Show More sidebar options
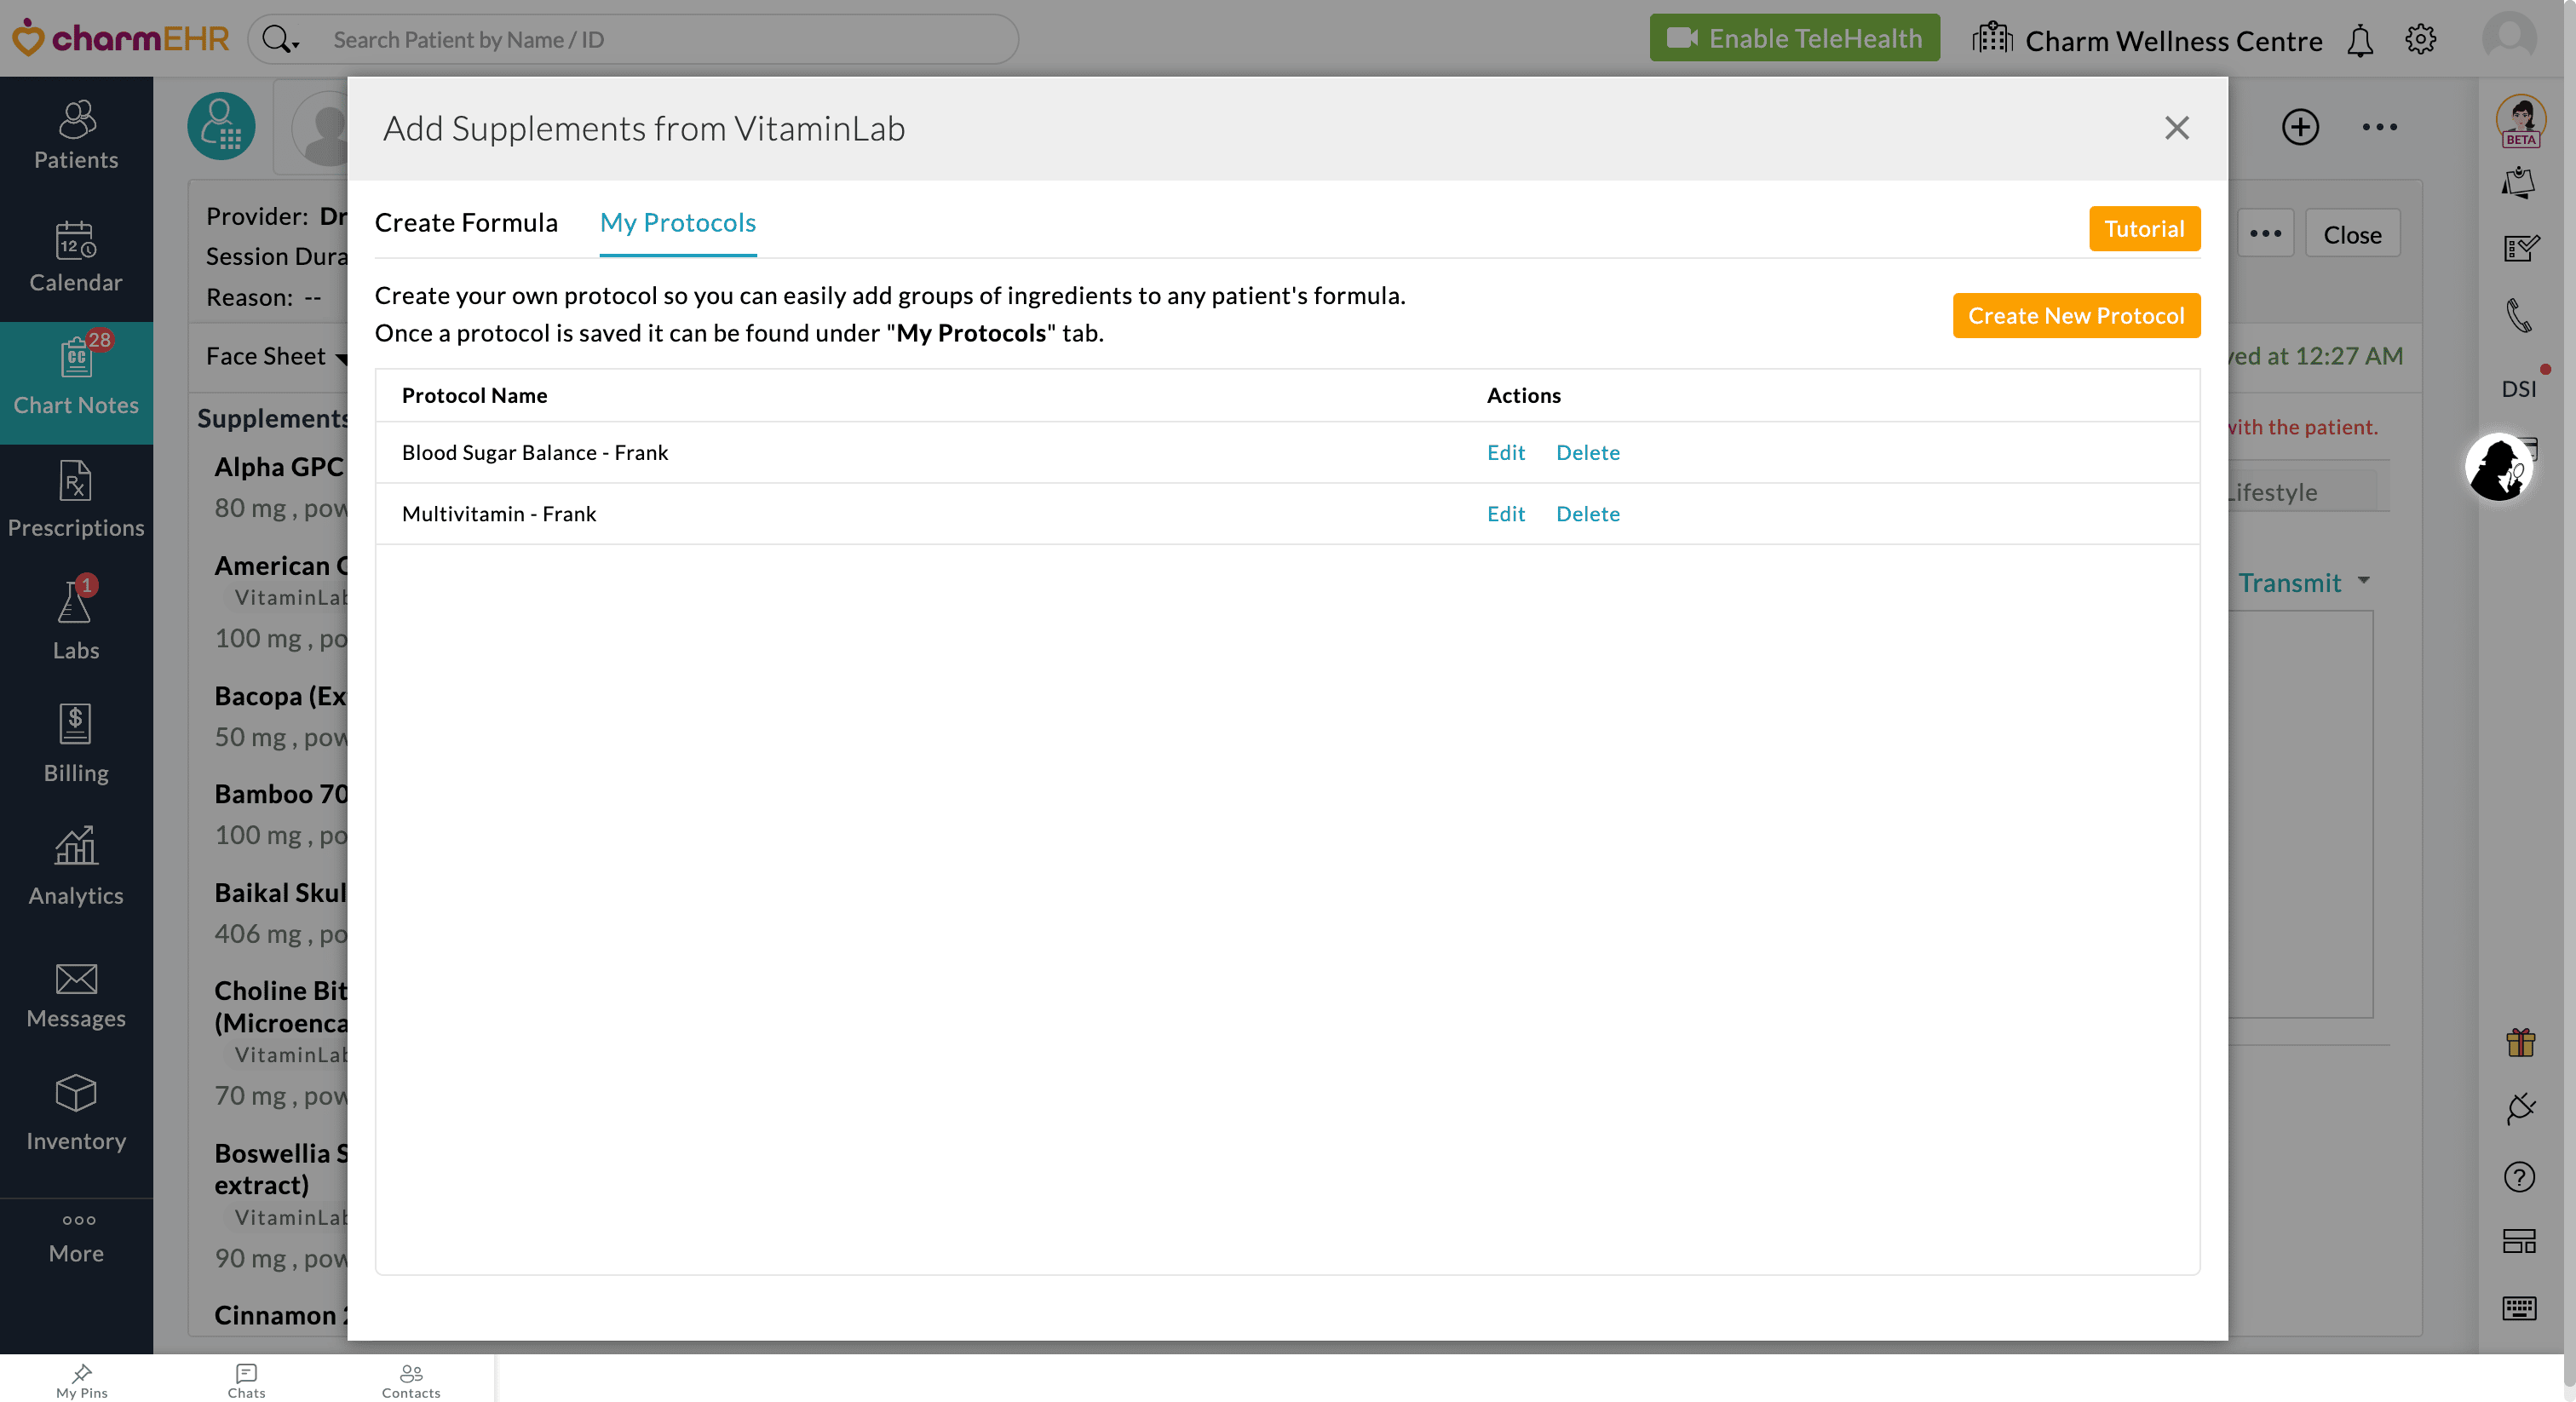Viewport: 2576px width, 1402px height. point(76,1239)
